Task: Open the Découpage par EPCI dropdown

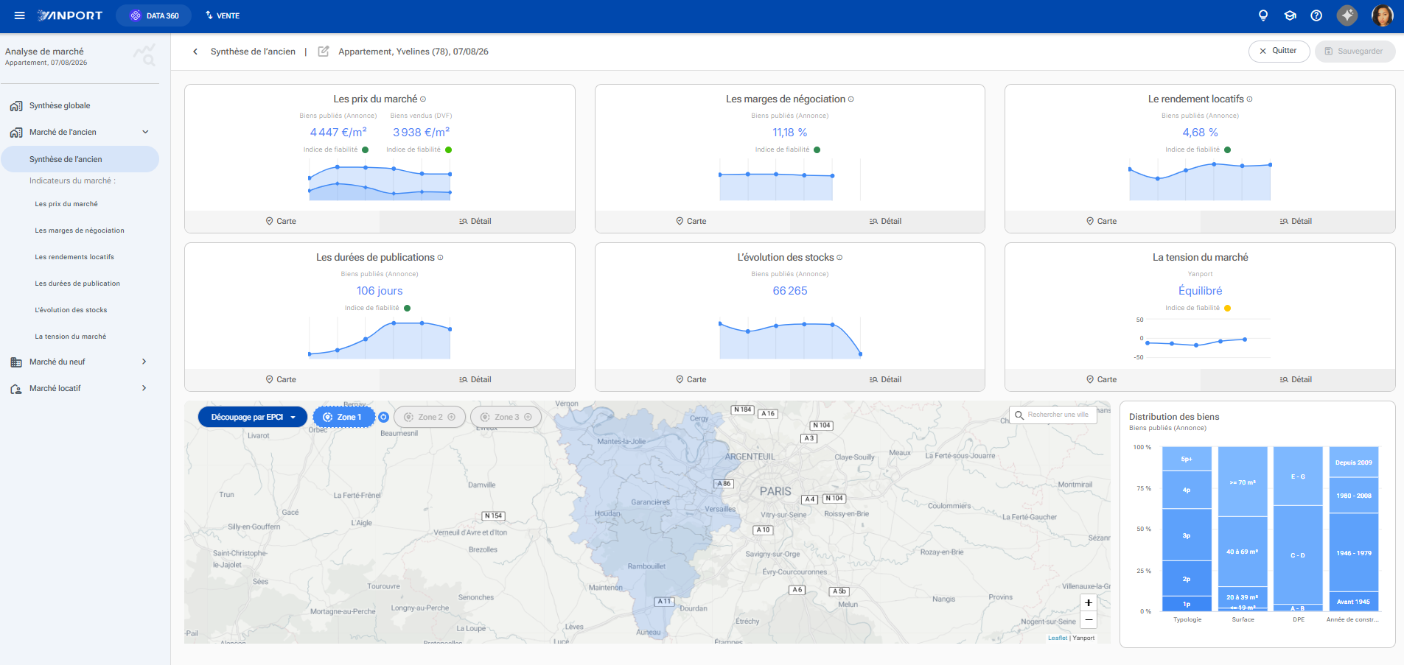Action: (x=253, y=417)
